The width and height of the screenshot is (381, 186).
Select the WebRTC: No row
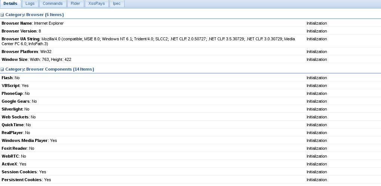191,156
